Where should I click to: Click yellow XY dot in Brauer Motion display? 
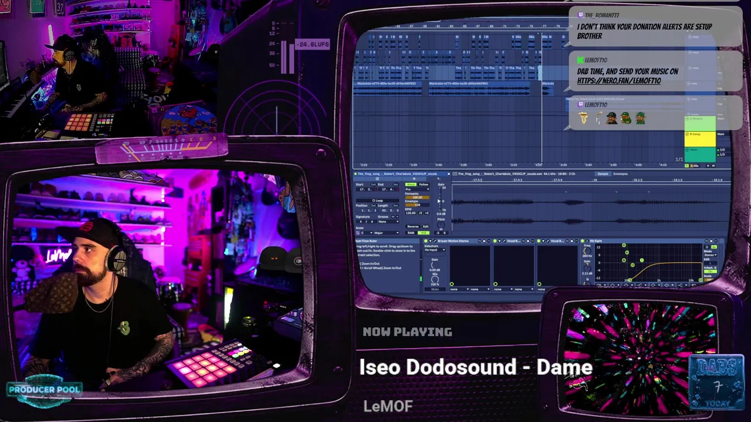pyautogui.click(x=452, y=284)
